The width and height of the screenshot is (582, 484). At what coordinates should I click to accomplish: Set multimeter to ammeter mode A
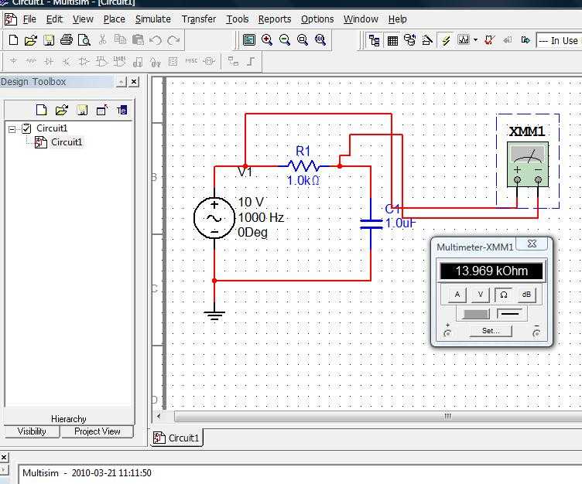click(x=457, y=295)
